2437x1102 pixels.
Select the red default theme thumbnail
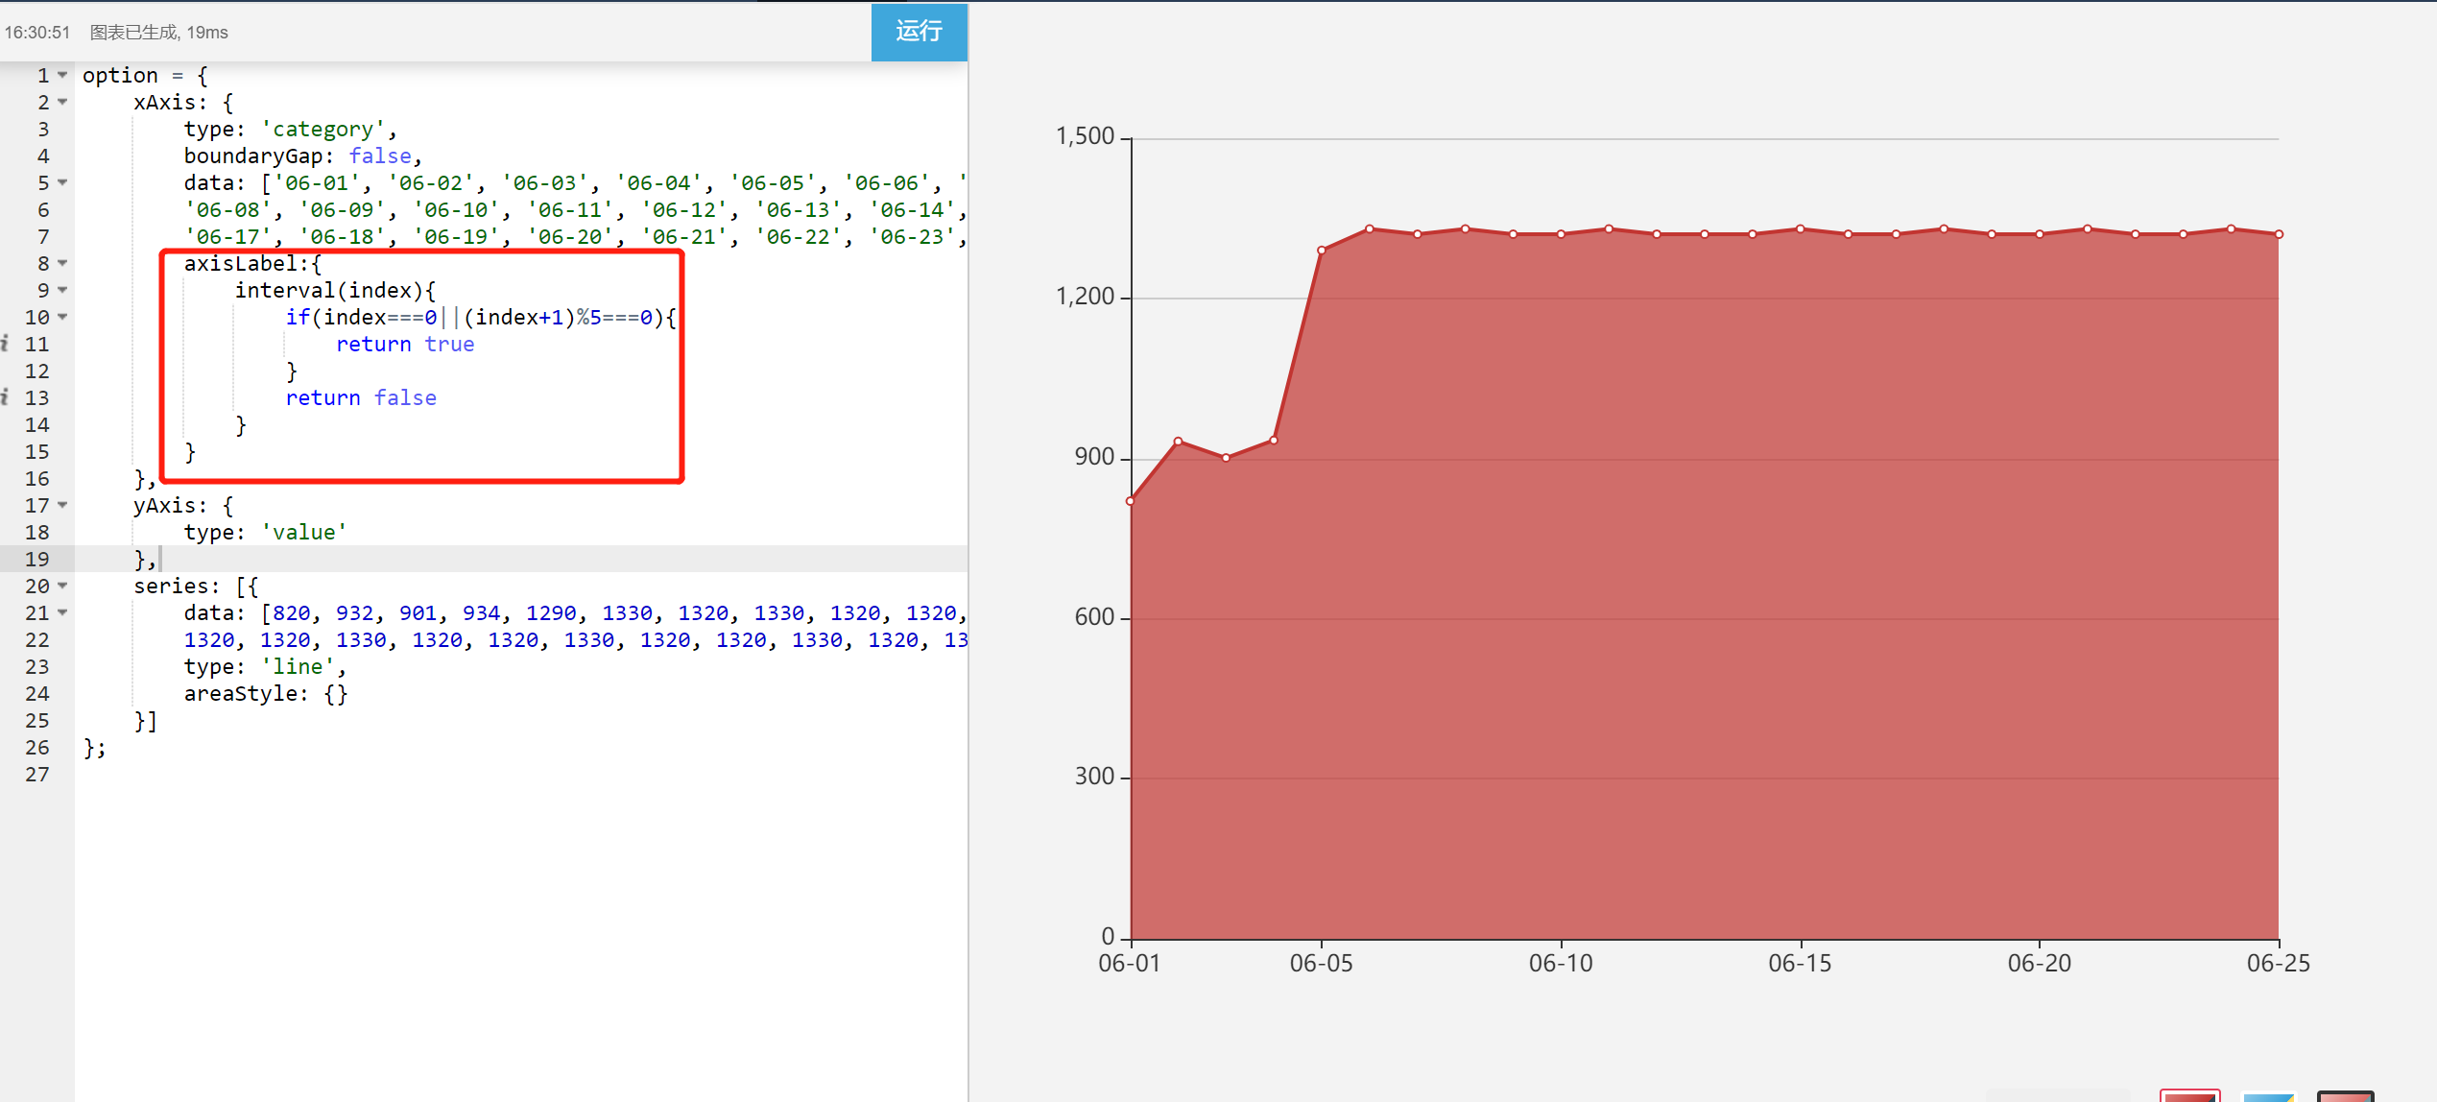coord(2189,1095)
